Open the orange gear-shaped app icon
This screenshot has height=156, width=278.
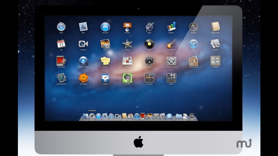83,78
